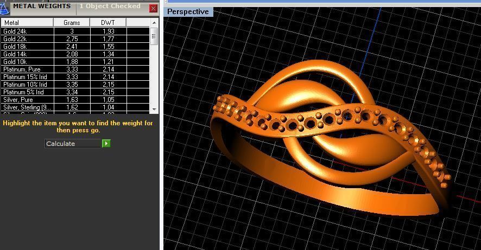
Task: Click the Perspective viewport label
Action: click(188, 11)
